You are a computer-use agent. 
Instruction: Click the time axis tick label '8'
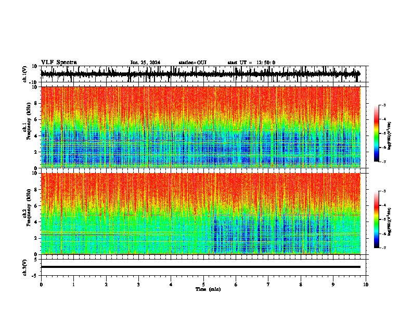[301, 285]
